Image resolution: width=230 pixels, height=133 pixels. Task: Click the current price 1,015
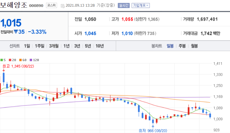11,23
